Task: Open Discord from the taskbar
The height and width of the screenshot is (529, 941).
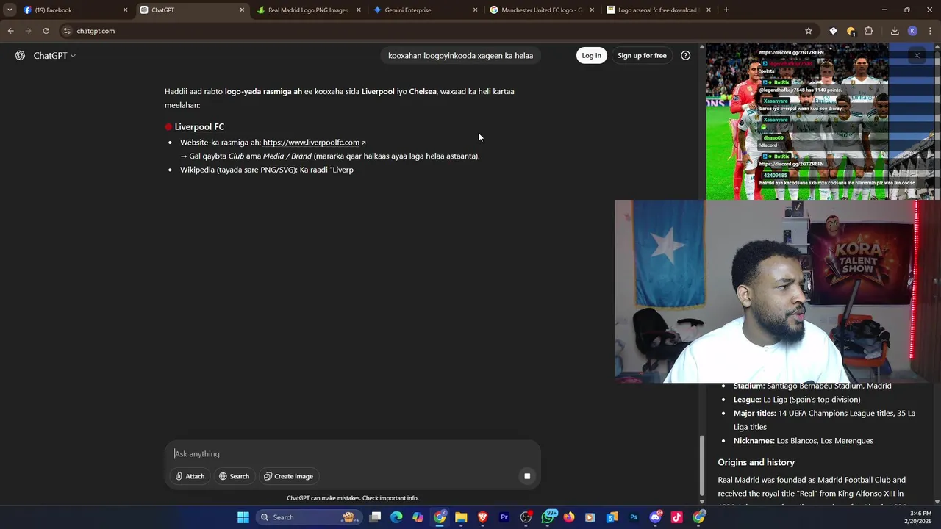Action: pos(655,517)
